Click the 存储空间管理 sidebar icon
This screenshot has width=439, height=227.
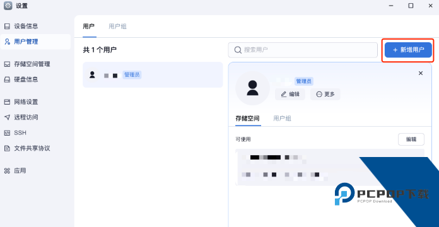[7, 64]
